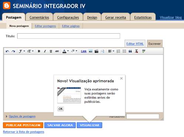Click the editor resize grip corner

point(162,119)
